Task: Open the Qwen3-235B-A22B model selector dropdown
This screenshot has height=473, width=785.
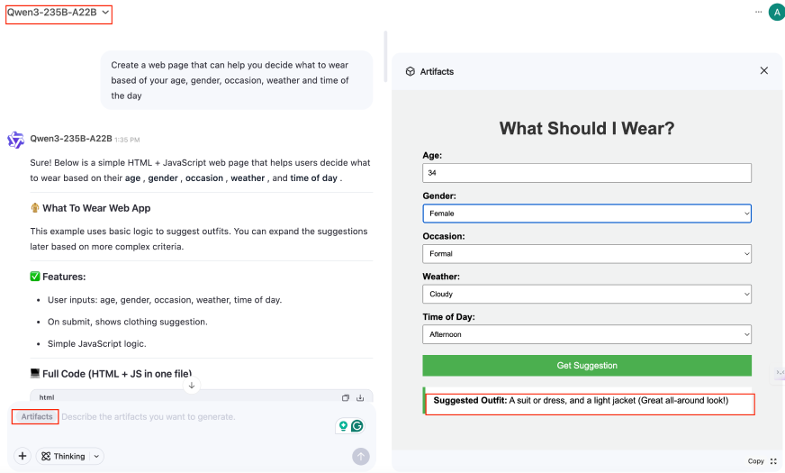Action: [59, 13]
